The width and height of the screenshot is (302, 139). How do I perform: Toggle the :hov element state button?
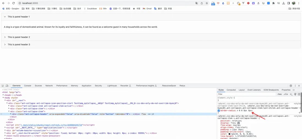(x=279, y=94)
